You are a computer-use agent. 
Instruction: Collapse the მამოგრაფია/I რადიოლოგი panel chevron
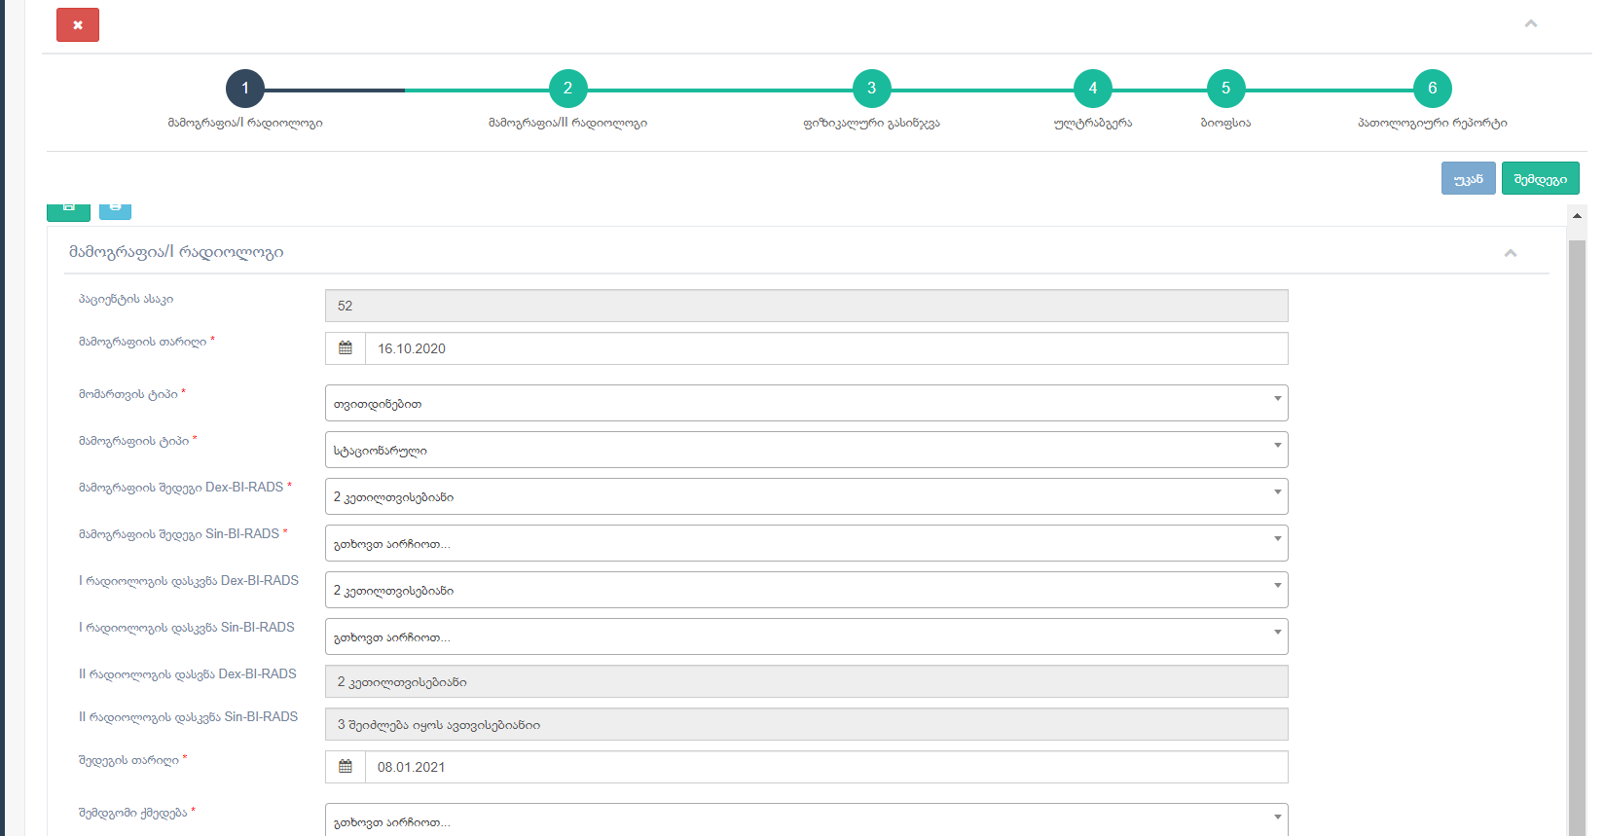tap(1511, 253)
